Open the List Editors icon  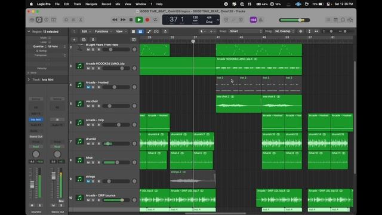[x=328, y=20]
